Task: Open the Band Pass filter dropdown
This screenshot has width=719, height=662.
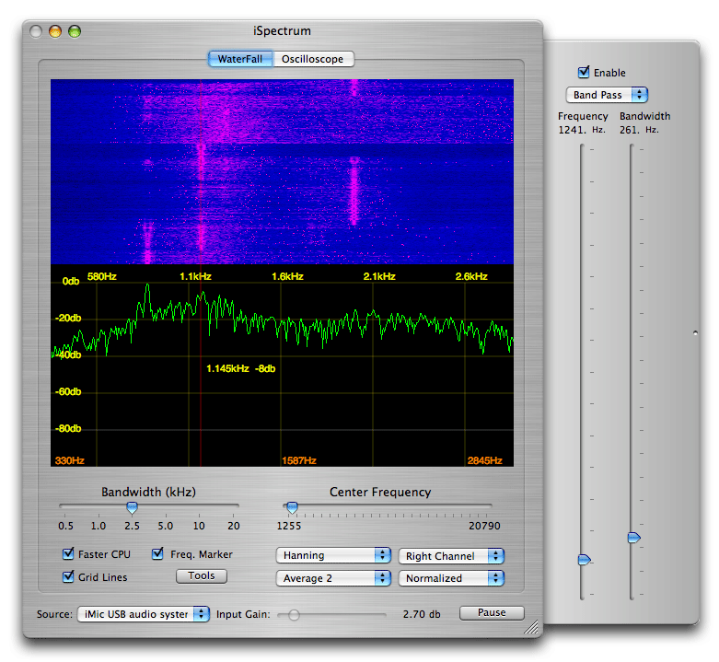Action: [x=607, y=95]
